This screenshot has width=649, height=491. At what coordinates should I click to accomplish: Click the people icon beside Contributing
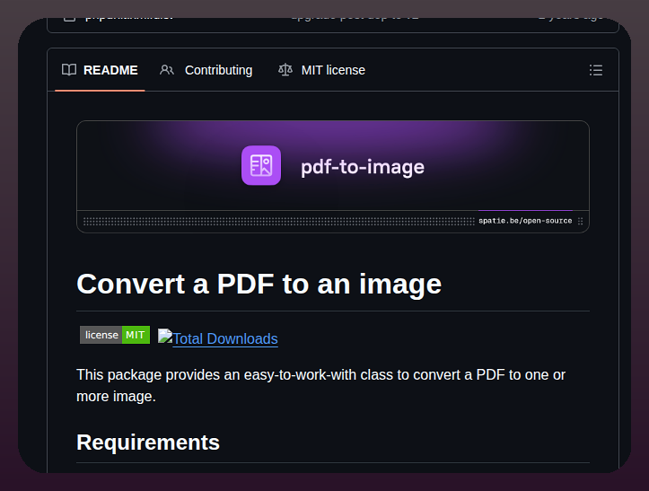point(167,70)
